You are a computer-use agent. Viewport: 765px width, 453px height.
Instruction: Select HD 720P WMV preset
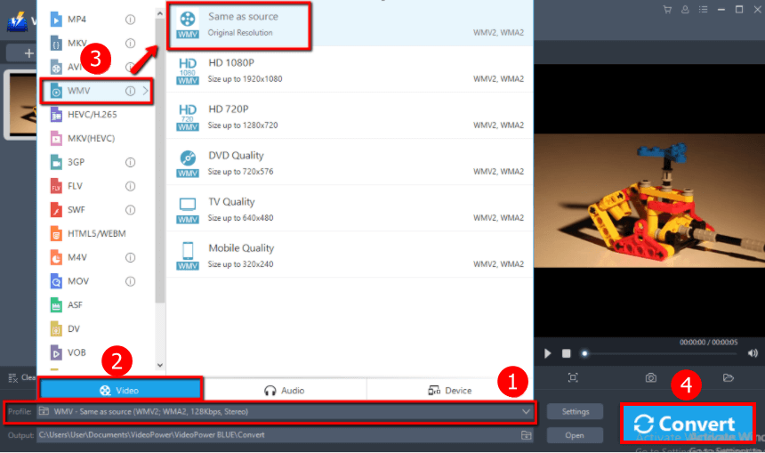point(350,117)
